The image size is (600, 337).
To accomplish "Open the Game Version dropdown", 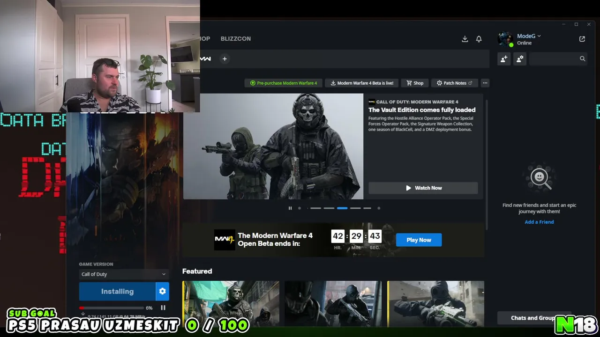I will pyautogui.click(x=123, y=274).
